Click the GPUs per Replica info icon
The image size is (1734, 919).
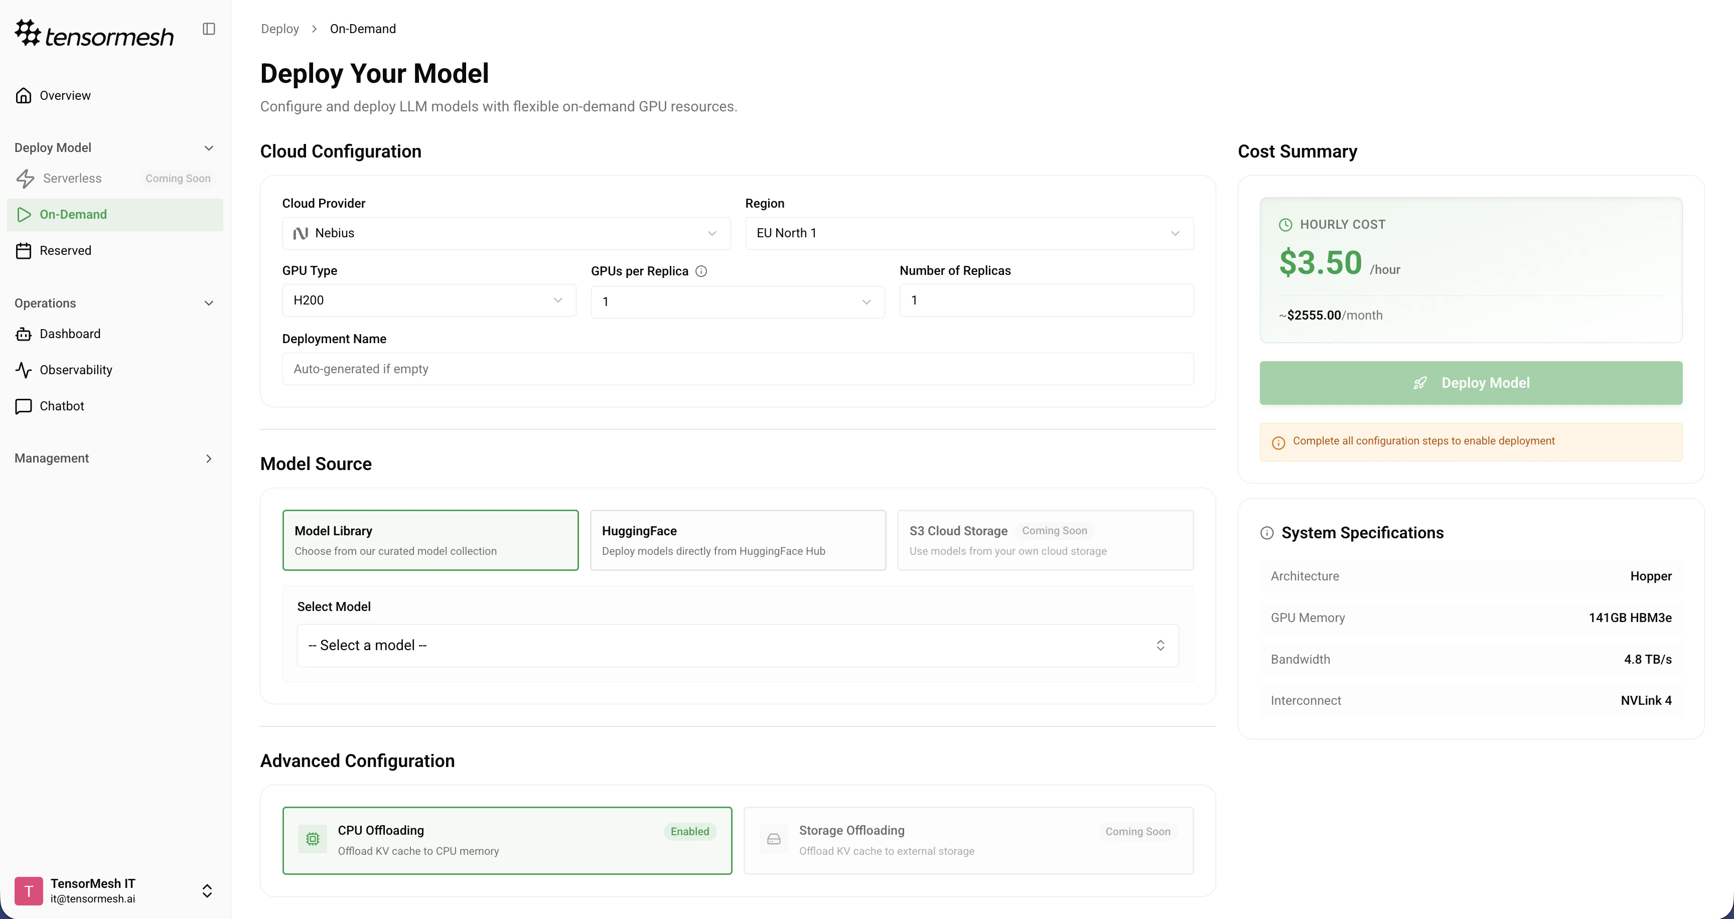pos(701,271)
